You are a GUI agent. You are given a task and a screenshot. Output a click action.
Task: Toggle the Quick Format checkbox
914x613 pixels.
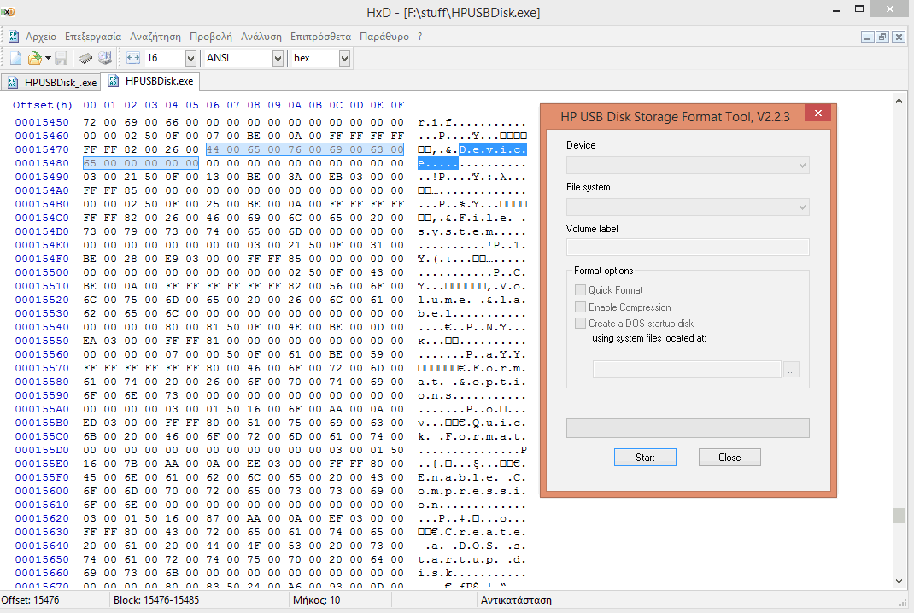[580, 290]
